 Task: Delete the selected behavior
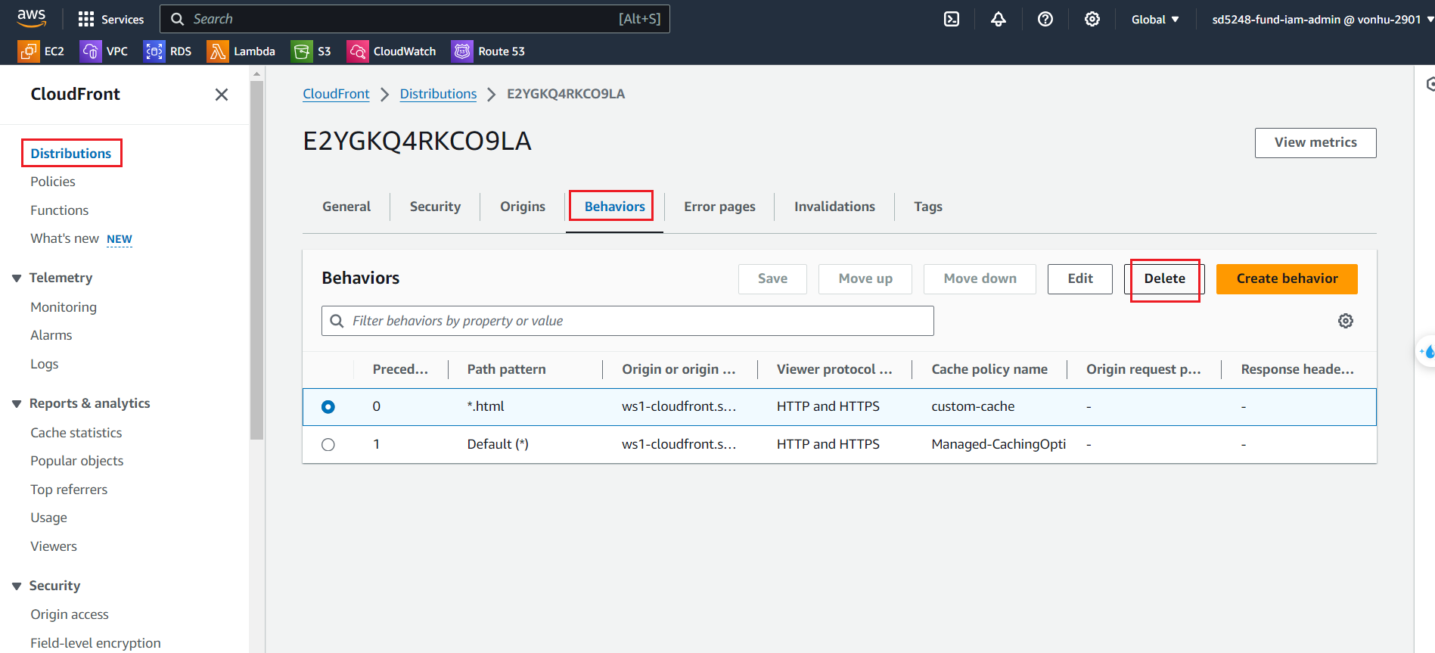1163,278
